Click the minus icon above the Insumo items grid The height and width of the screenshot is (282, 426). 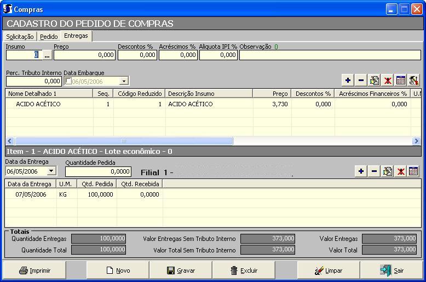coord(361,80)
